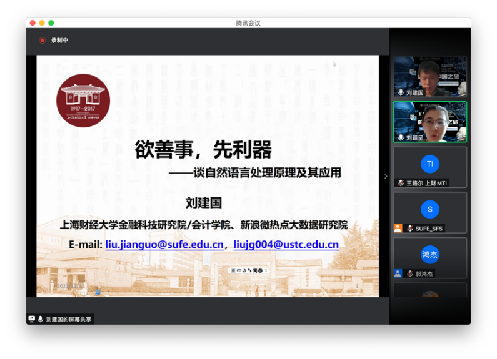Screen dimensions: 497x359
Task: Click the blue user icon beside 郭鸿杰
Action: (398, 273)
